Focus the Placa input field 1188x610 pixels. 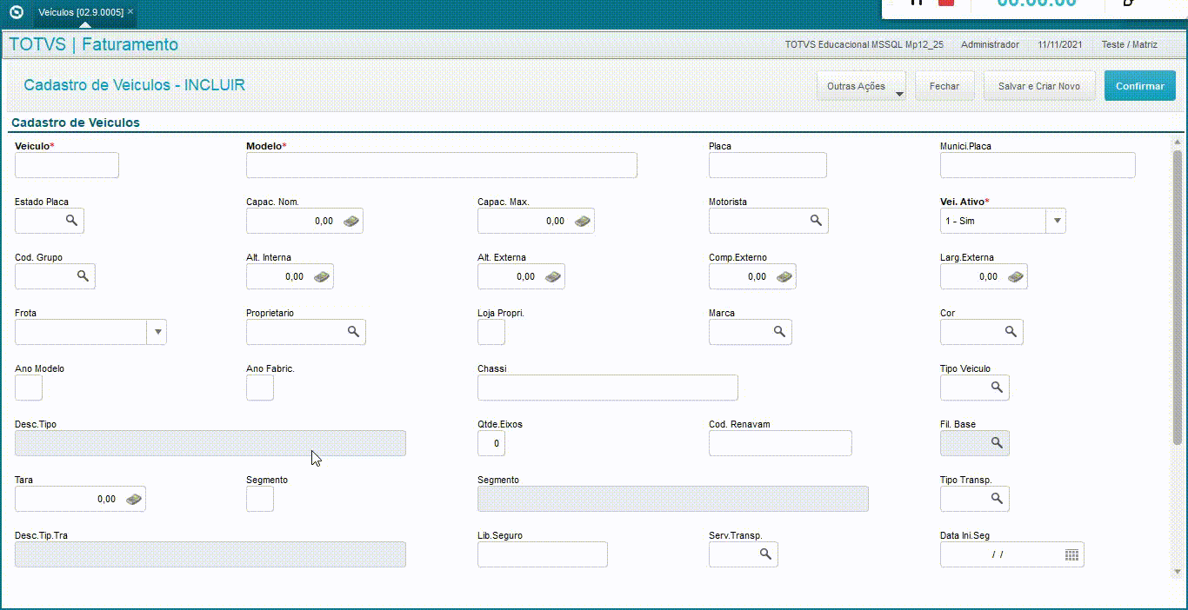pos(768,165)
